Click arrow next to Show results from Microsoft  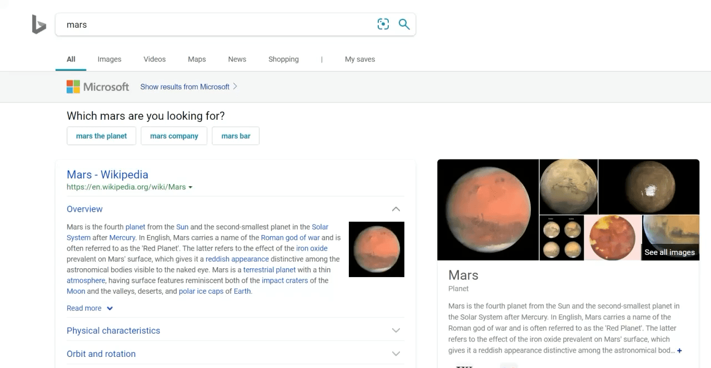click(235, 86)
